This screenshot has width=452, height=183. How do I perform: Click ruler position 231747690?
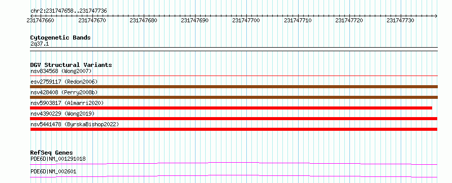pyautogui.click(x=195, y=20)
